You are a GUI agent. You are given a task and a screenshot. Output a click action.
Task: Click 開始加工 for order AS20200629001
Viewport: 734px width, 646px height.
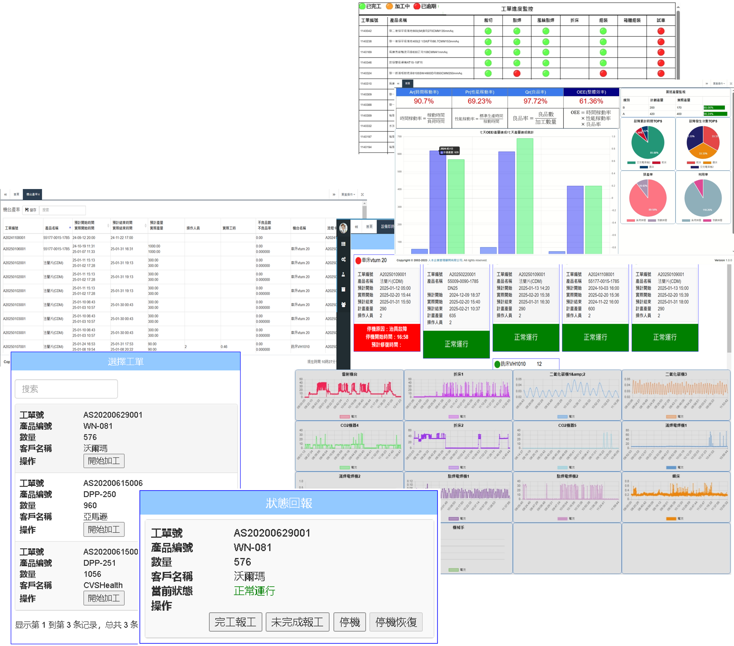pyautogui.click(x=104, y=461)
